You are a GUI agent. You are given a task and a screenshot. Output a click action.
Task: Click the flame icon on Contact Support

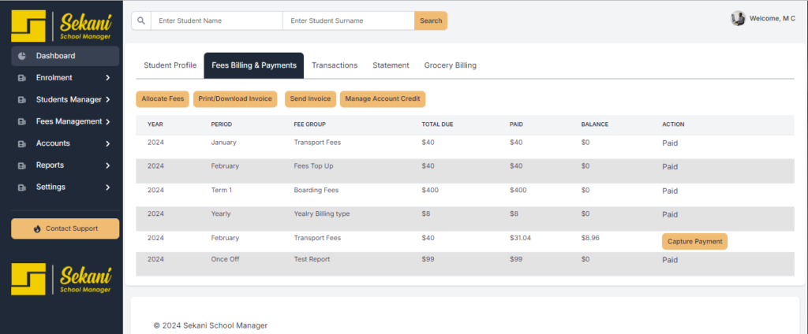point(37,229)
